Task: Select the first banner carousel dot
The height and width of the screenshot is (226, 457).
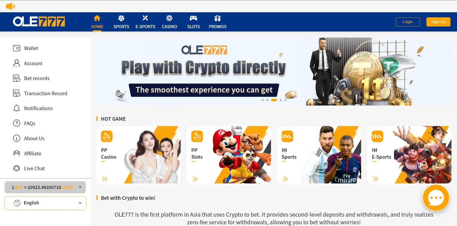Action: coord(262,100)
